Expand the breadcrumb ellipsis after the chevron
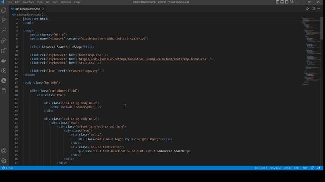 (45, 15)
